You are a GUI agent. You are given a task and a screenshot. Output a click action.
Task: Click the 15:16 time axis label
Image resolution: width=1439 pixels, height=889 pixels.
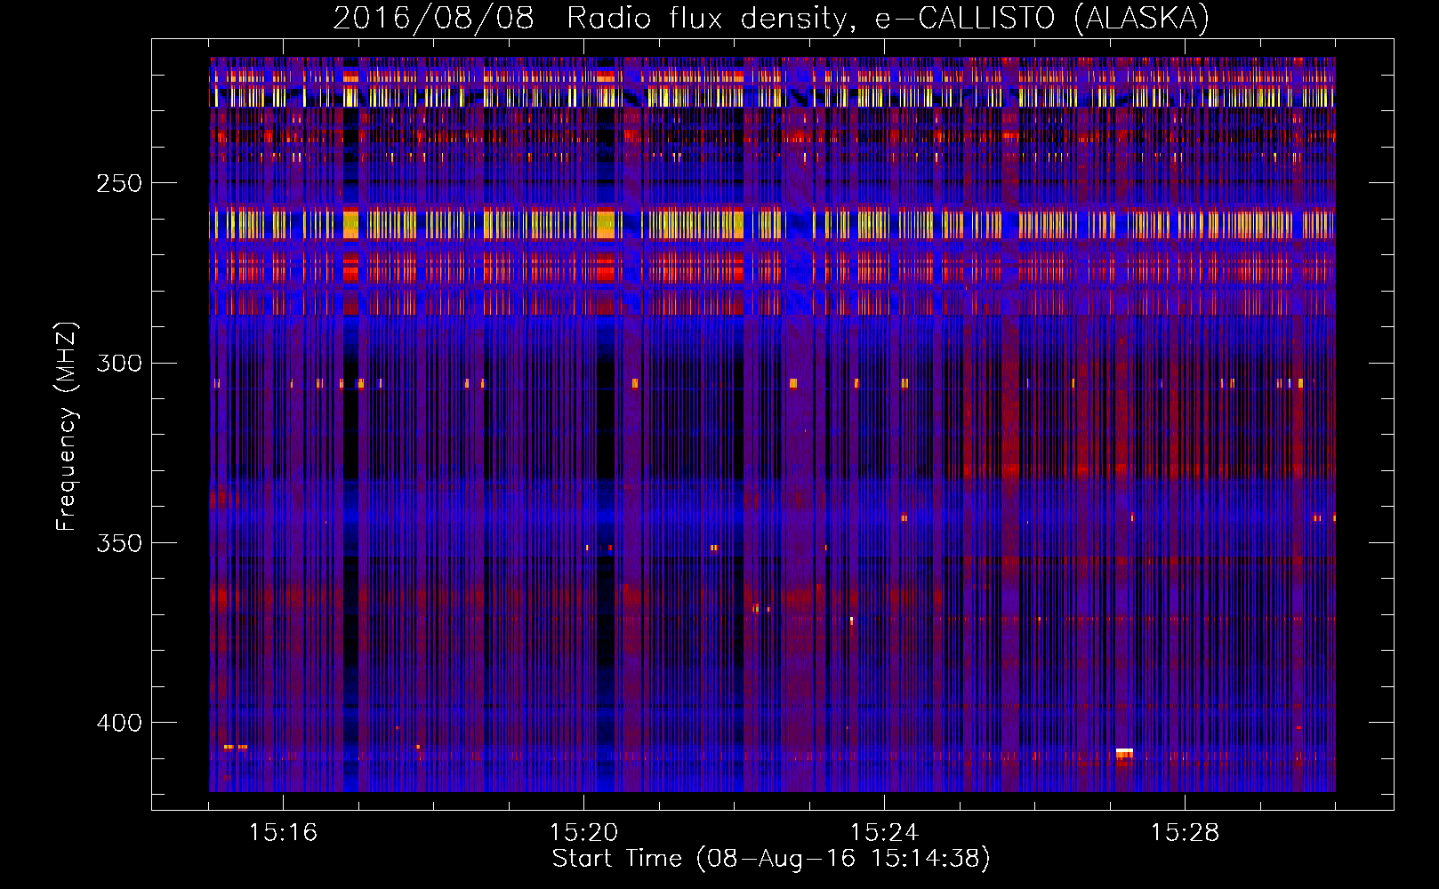pyautogui.click(x=283, y=832)
